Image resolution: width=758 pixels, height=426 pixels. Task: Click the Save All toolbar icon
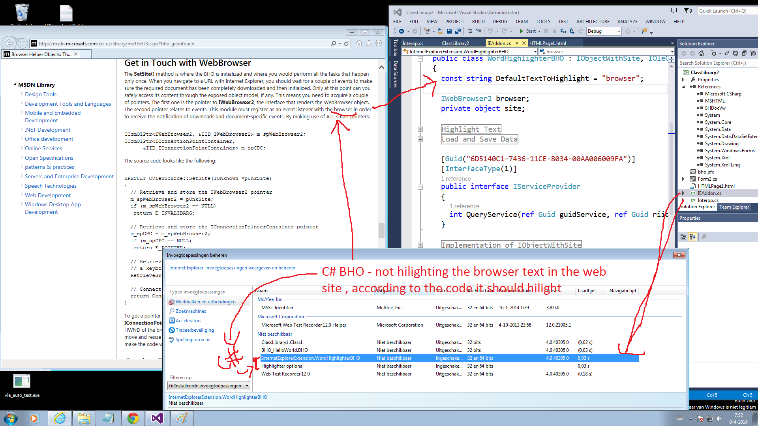[x=458, y=31]
